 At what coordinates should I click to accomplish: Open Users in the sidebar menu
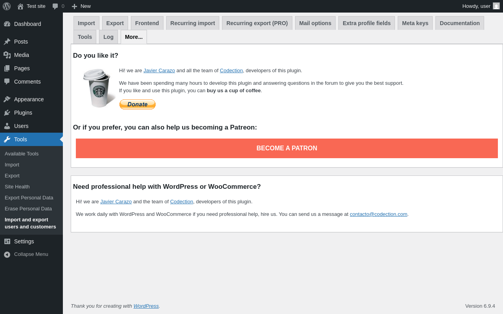coord(31,126)
